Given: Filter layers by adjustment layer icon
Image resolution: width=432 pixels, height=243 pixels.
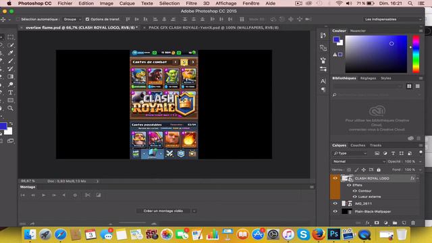Looking at the screenshot, I should 385,153.
